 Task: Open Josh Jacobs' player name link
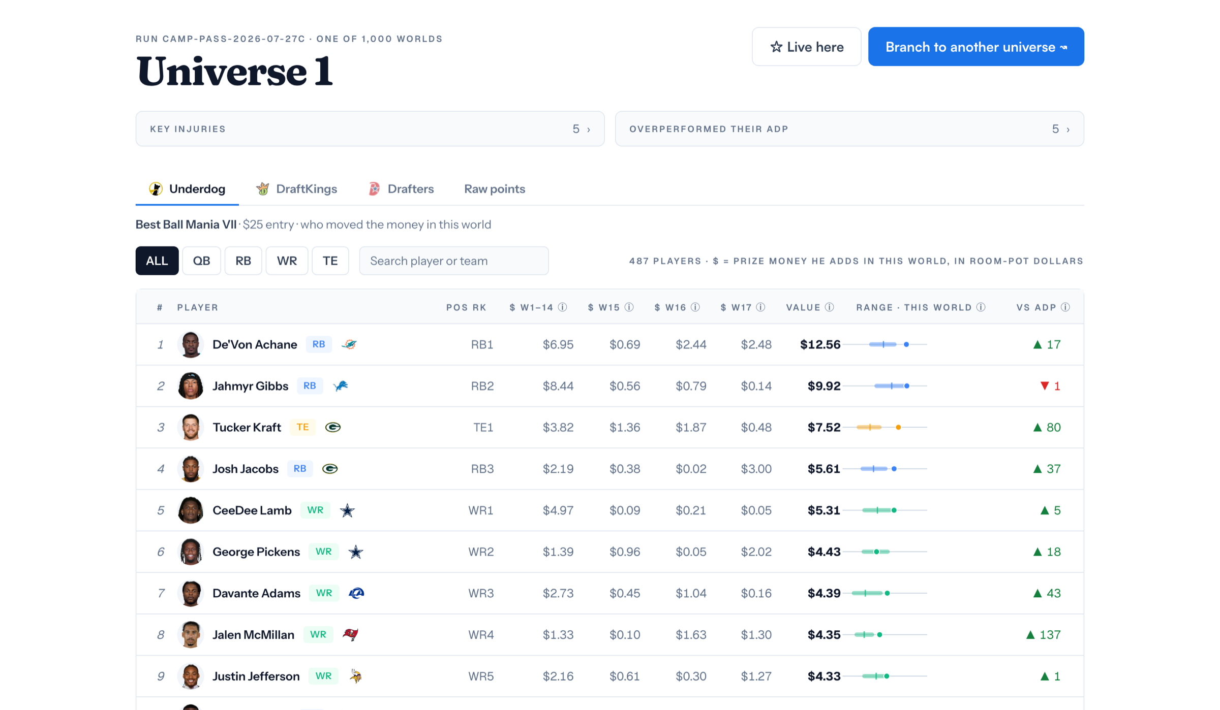tap(246, 469)
